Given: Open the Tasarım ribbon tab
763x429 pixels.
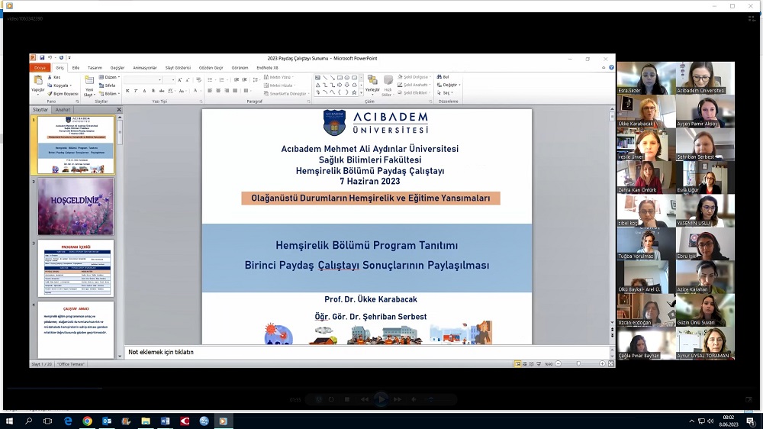Looking at the screenshot, I should 95,67.
